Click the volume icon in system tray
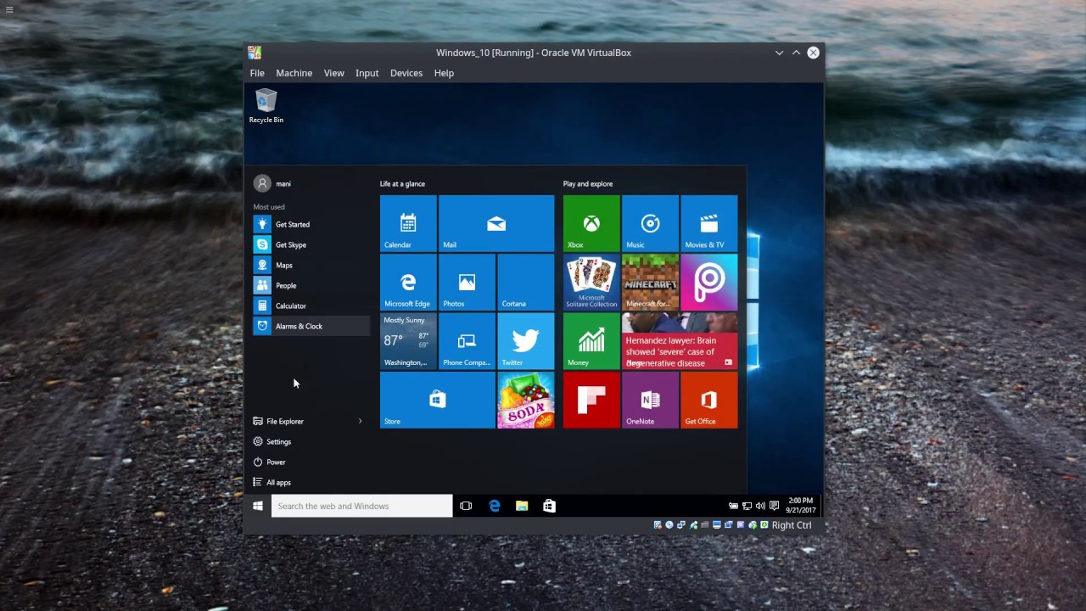This screenshot has width=1086, height=611. (x=760, y=506)
